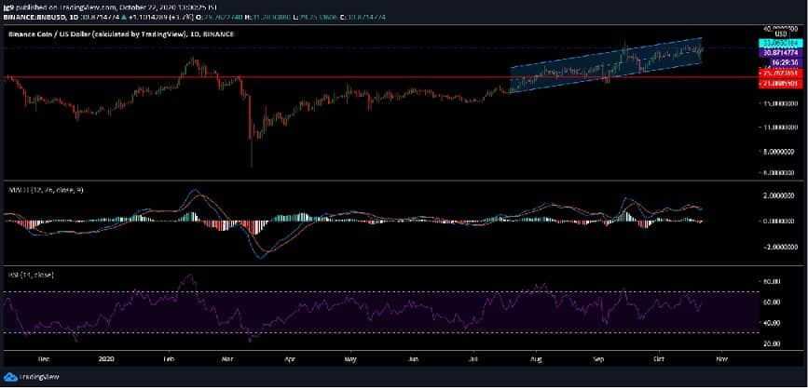Click the March crash candle's long lower wick
This screenshot has width=808, height=390.
click(252, 154)
